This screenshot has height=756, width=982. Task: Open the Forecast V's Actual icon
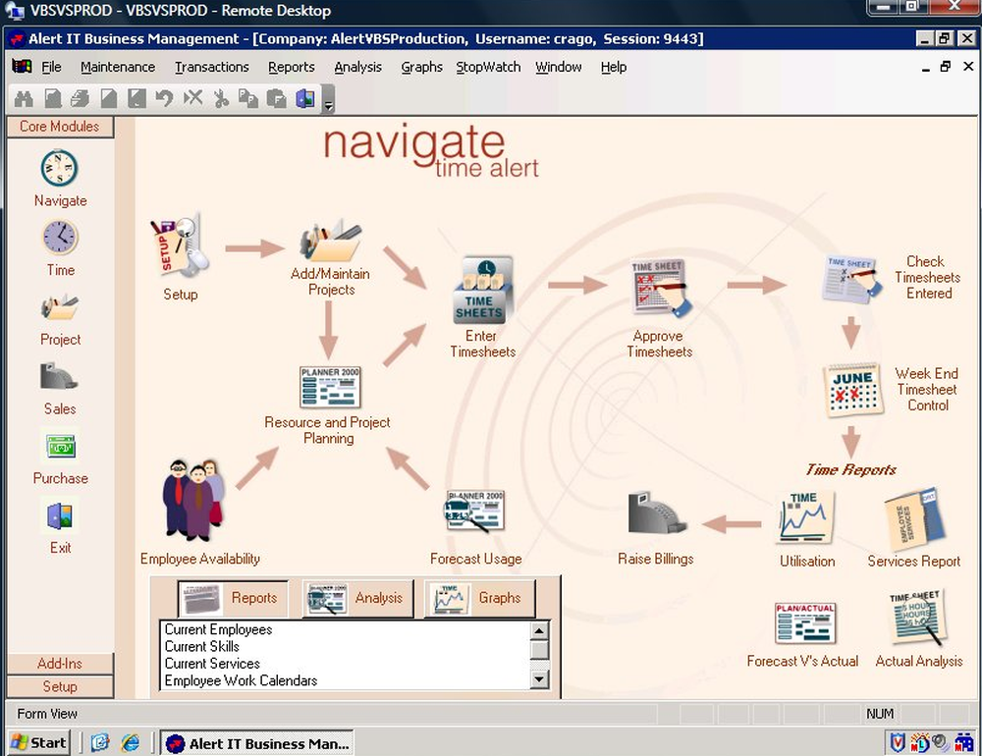click(805, 623)
